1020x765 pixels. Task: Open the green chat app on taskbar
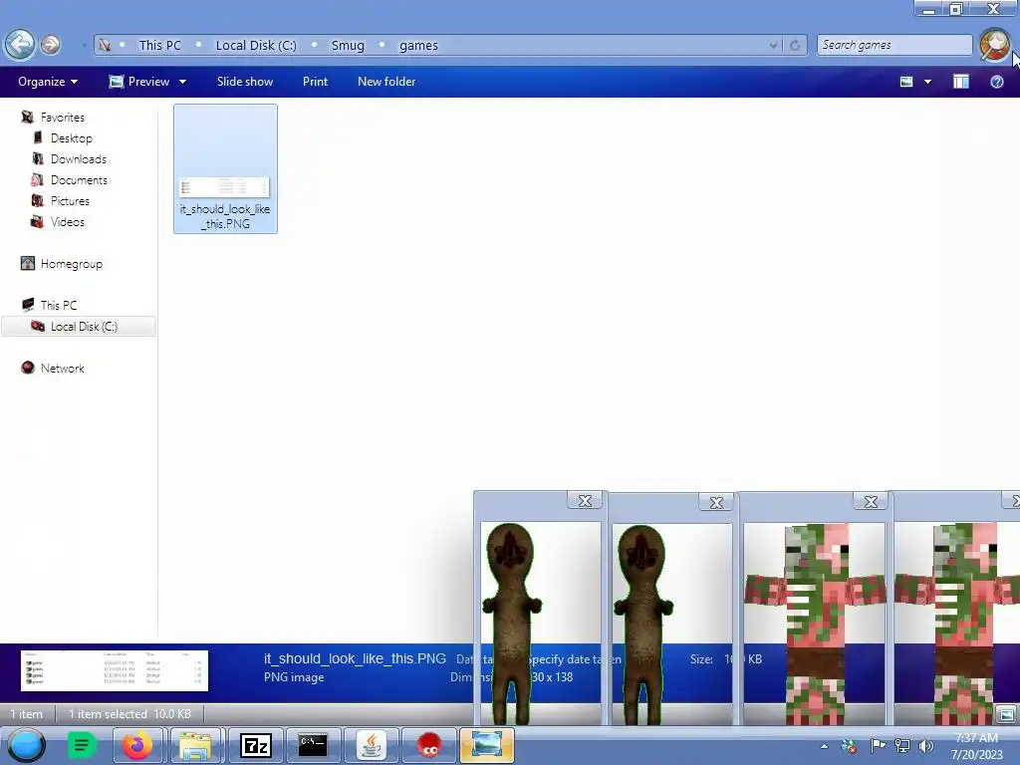pos(82,745)
